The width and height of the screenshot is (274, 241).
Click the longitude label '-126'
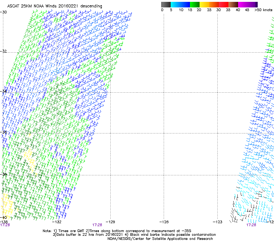click(164, 222)
